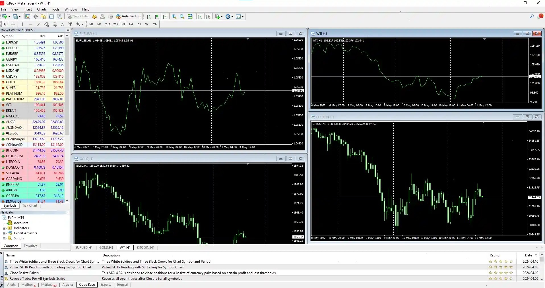Open the Charts menu
The width and height of the screenshot is (545, 288).
42,9
